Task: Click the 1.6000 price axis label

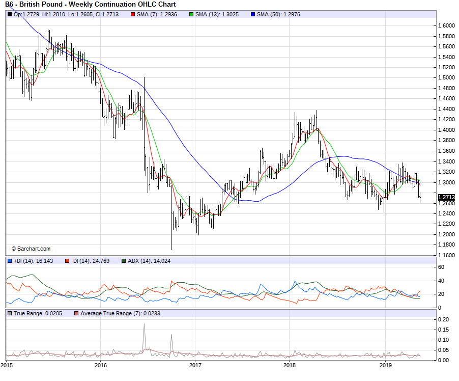Action: coord(446,25)
